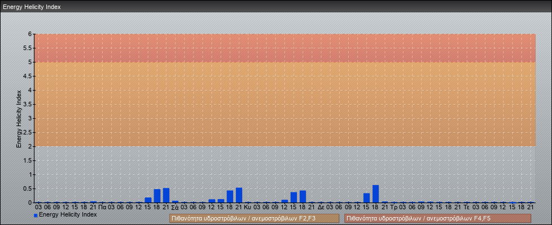This screenshot has width=552, height=225.
Task: Select the Κυ 15:00 bar
Action: (x=293, y=197)
